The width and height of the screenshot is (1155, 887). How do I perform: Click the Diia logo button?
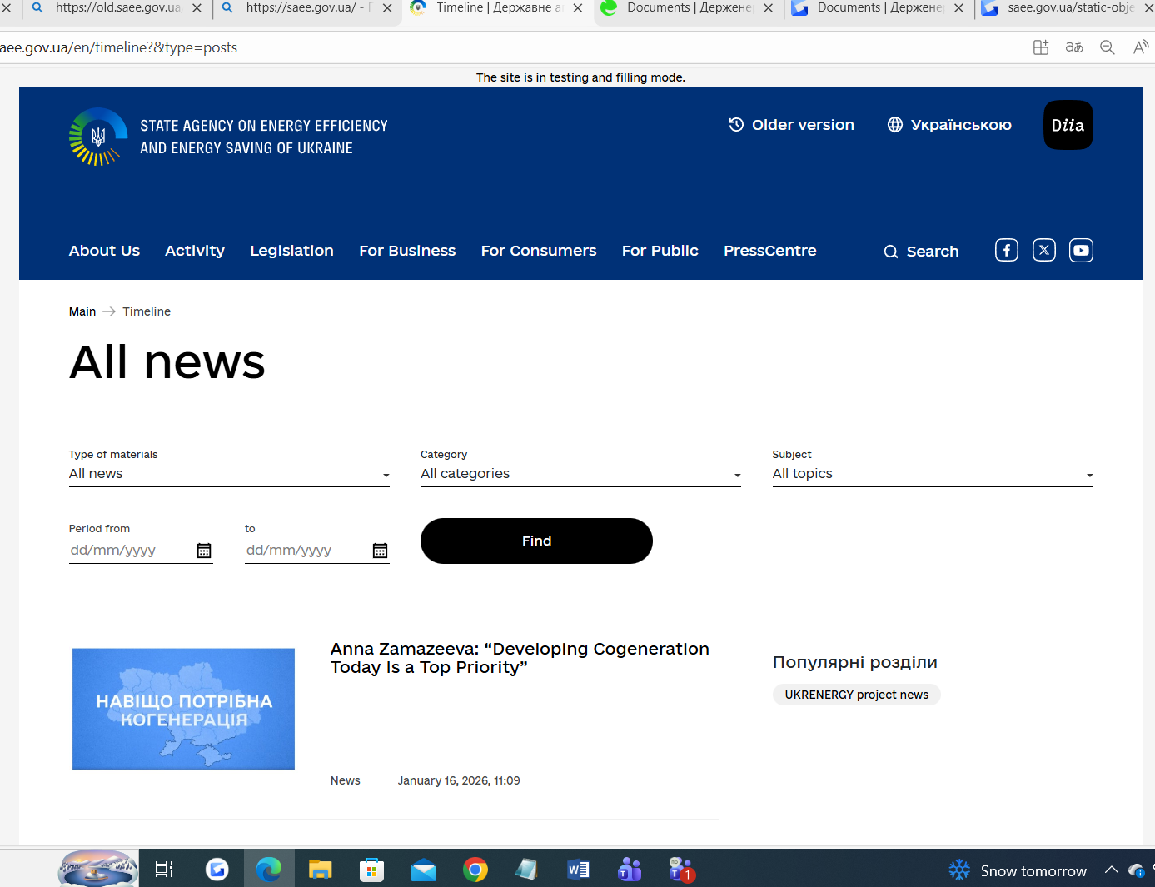click(x=1068, y=125)
